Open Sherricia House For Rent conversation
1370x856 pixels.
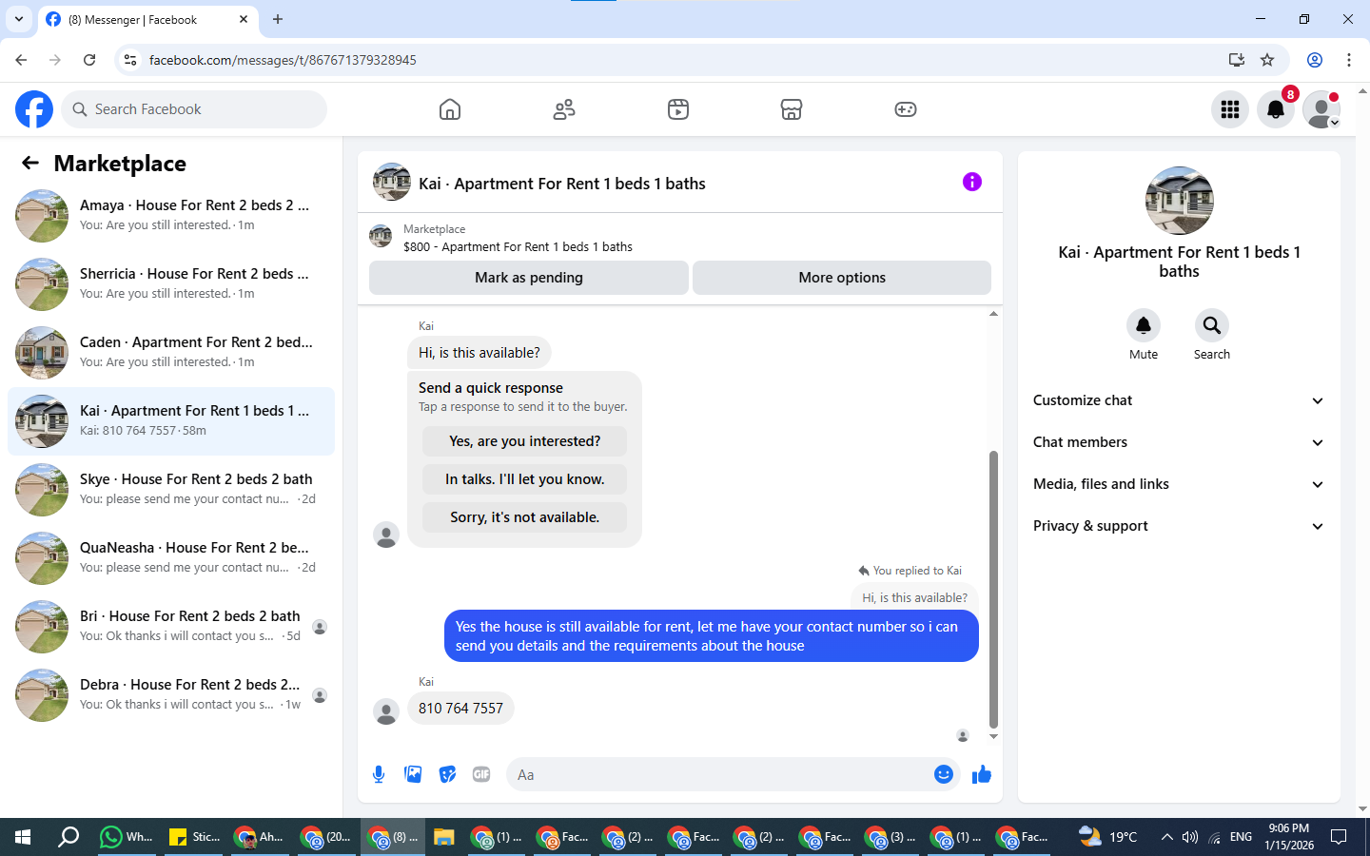tap(171, 284)
